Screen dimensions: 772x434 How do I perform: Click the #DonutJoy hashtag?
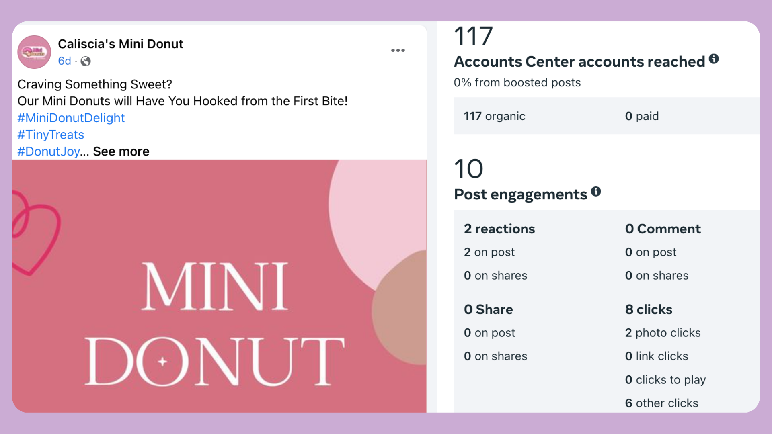49,151
